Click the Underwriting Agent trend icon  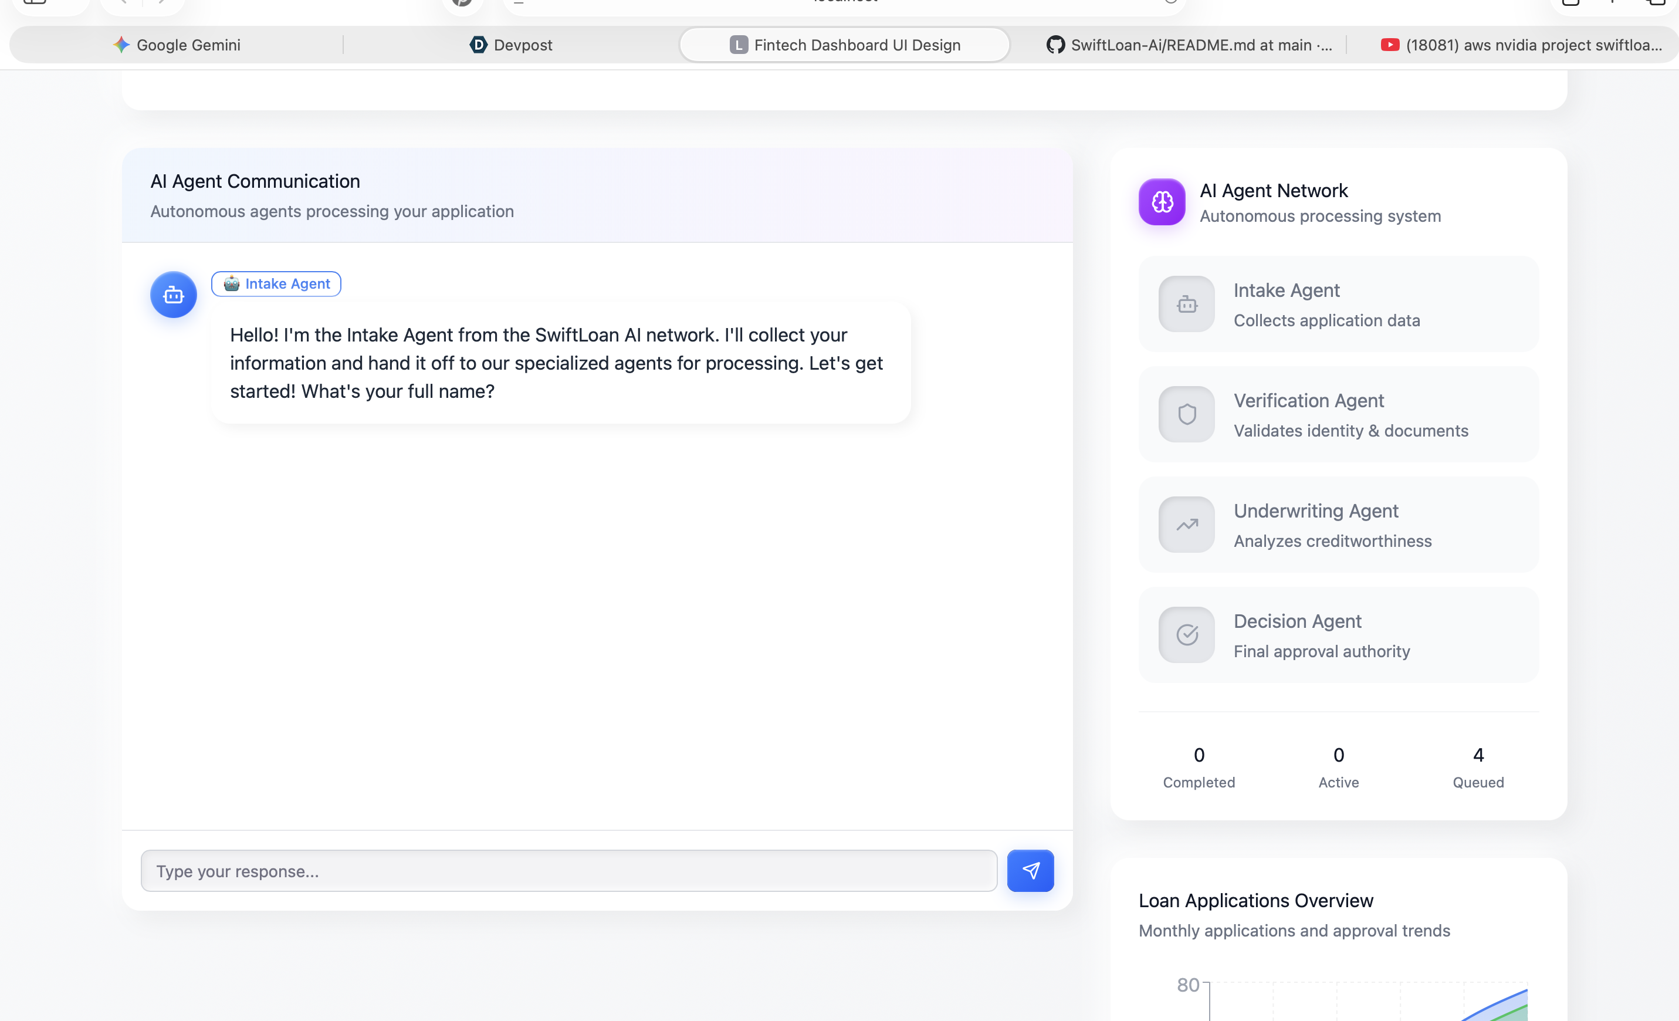click(x=1186, y=524)
